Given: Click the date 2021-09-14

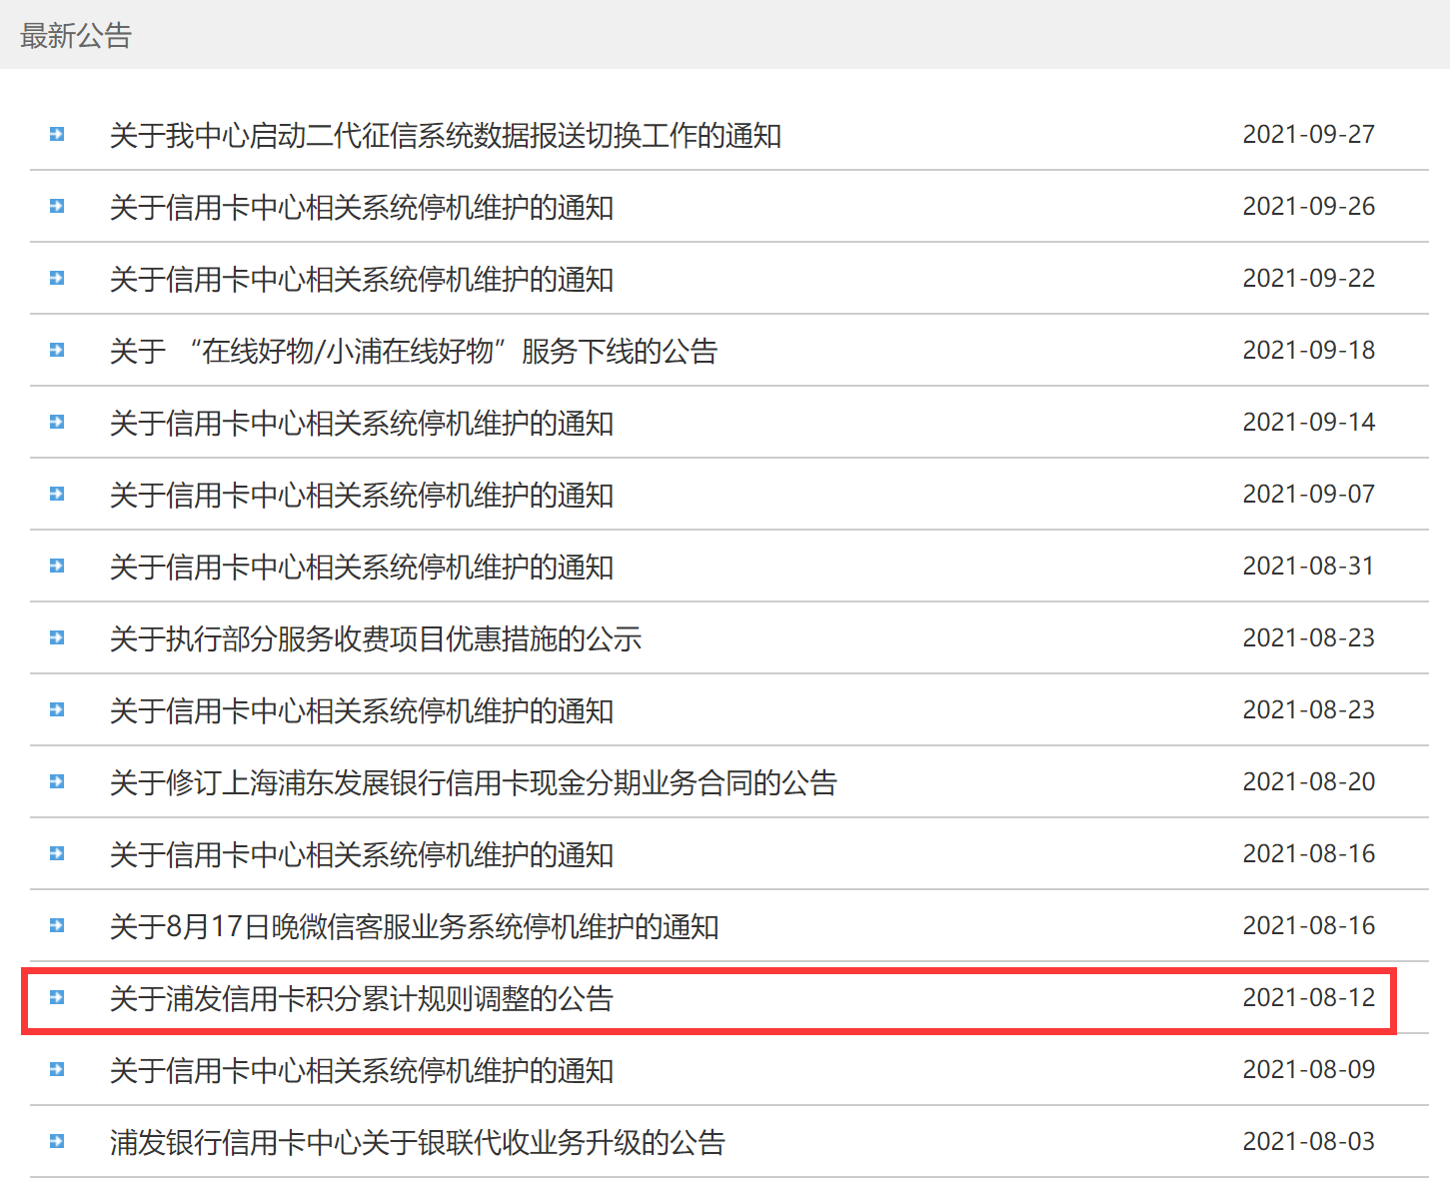Looking at the screenshot, I should pos(1309,422).
